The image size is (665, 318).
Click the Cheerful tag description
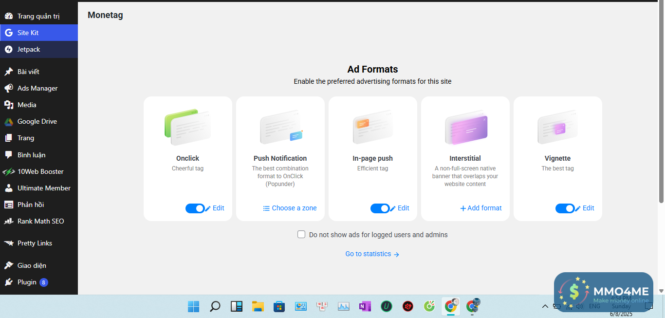pyautogui.click(x=188, y=168)
